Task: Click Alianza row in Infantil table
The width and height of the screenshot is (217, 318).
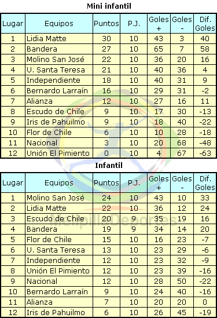Action: tap(108, 302)
